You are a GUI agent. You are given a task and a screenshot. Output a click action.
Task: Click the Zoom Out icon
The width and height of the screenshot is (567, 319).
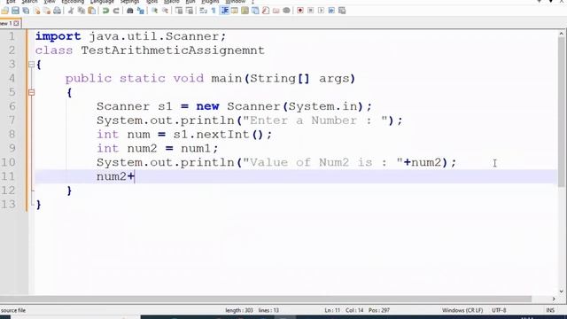pyautogui.click(x=165, y=11)
